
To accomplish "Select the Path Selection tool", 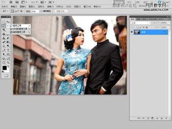I will click(x=4, y=54).
